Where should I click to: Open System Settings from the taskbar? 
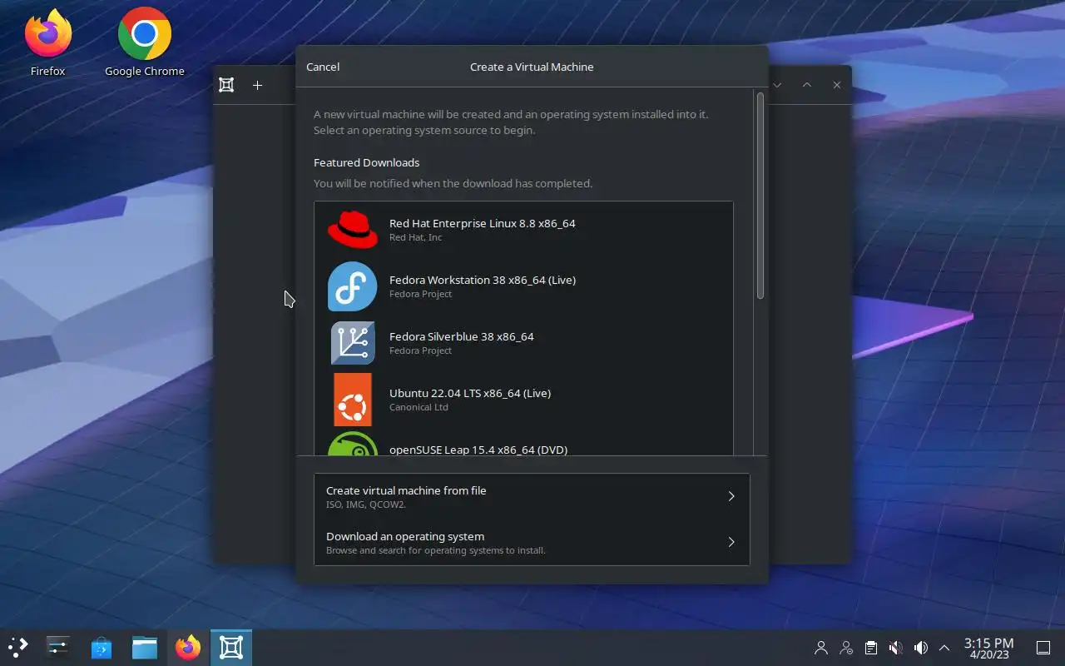coord(57,648)
